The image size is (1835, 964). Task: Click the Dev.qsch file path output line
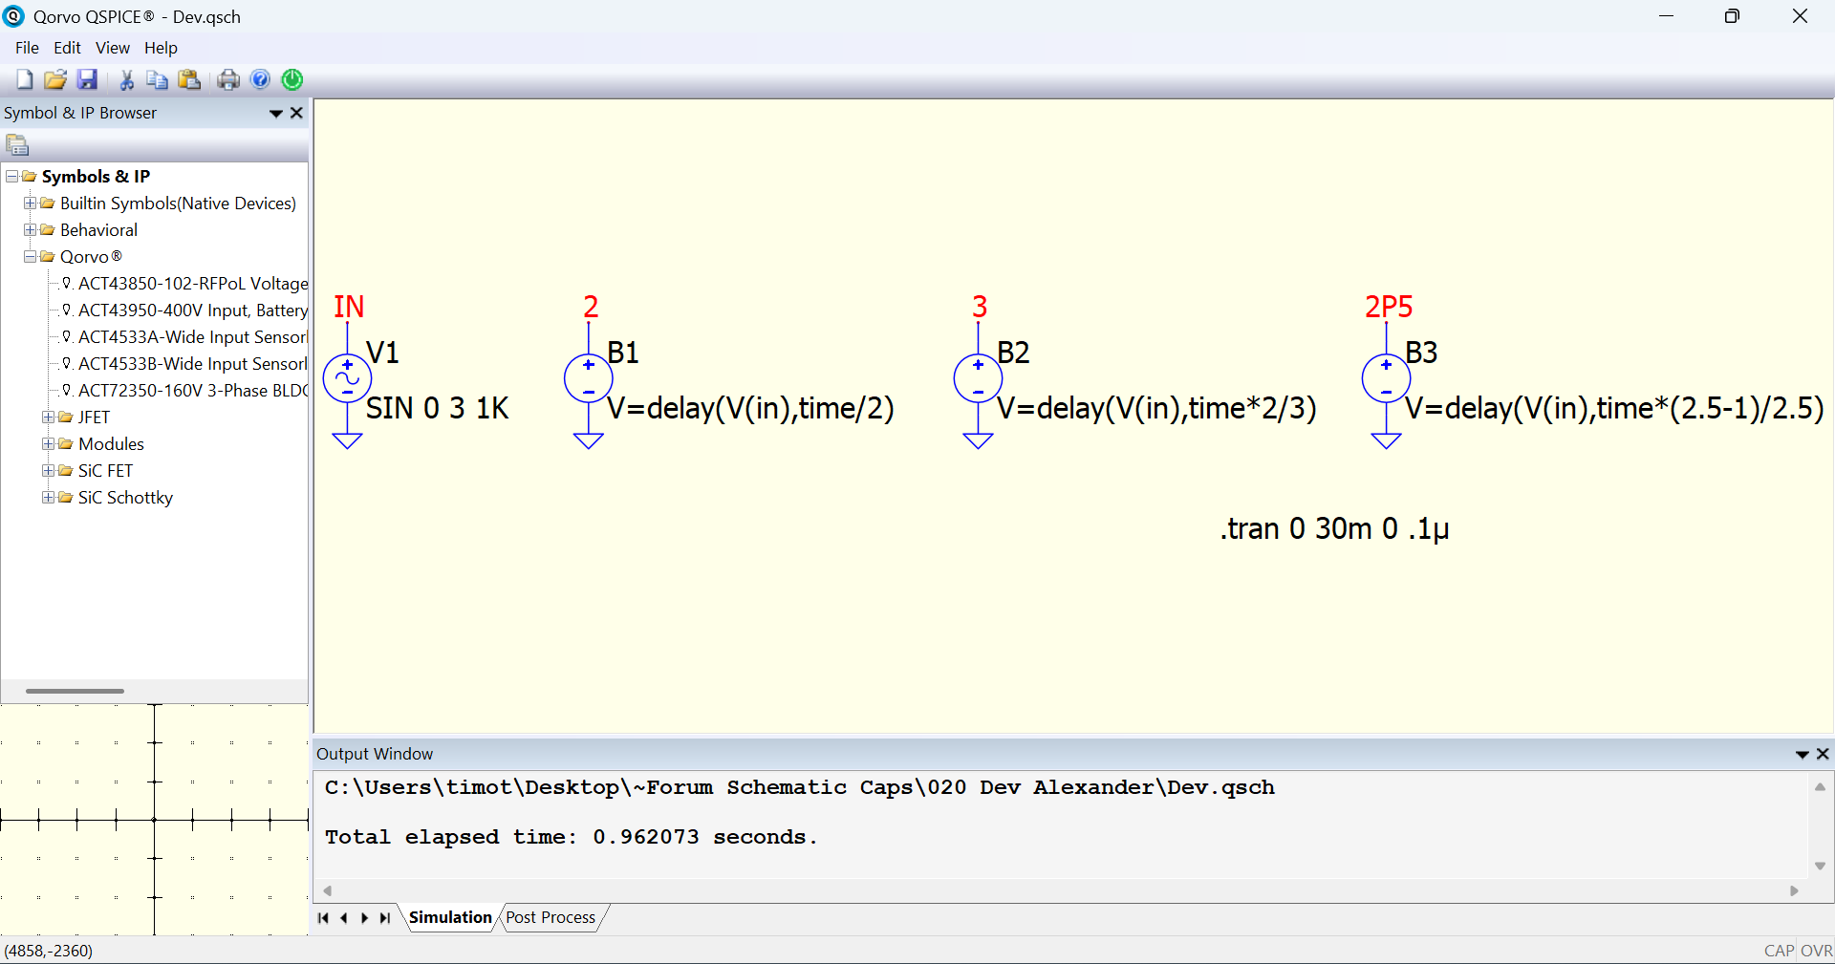[x=799, y=788]
